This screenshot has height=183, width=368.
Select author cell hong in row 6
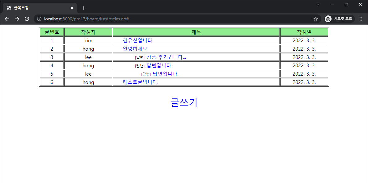tap(88, 82)
